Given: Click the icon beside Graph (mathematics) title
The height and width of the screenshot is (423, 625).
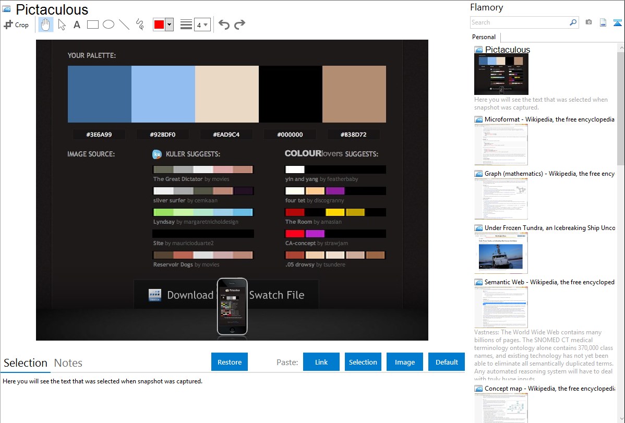Looking at the screenshot, I should pyautogui.click(x=478, y=174).
